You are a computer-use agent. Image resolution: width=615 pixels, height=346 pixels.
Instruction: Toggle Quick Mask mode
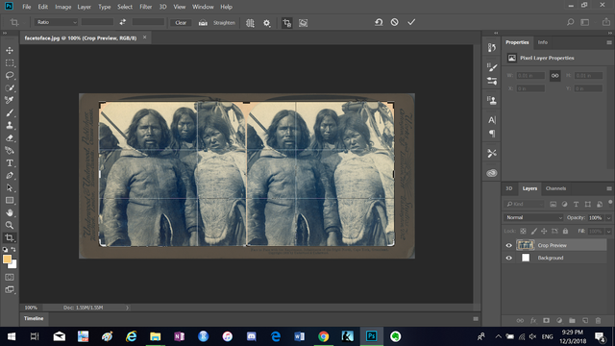point(10,278)
